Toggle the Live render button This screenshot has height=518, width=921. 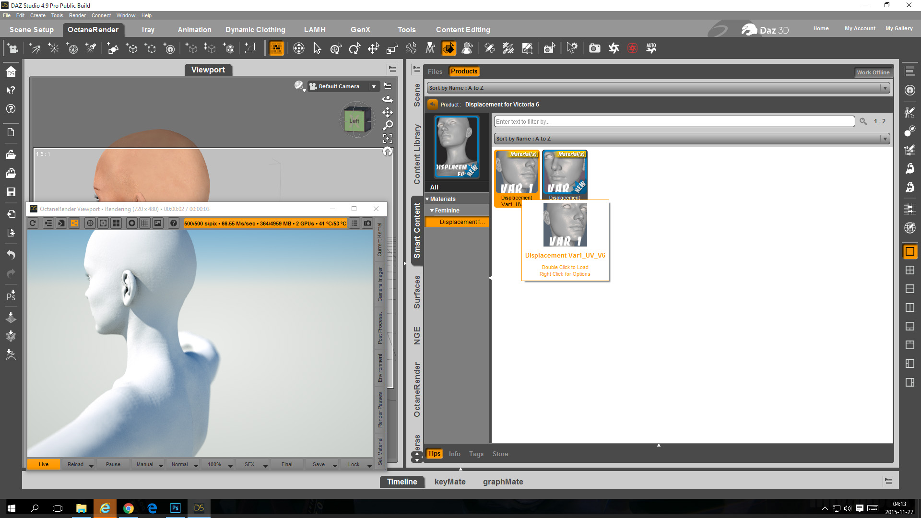point(44,464)
